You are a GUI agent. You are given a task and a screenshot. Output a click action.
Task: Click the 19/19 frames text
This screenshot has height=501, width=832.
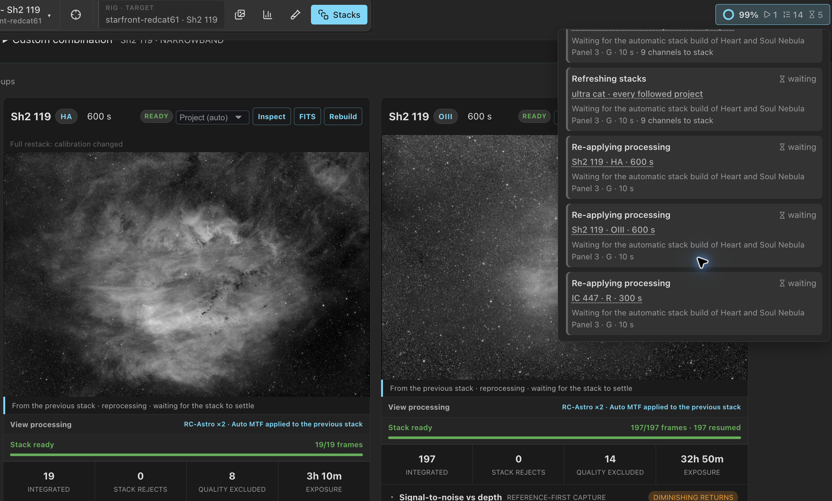(x=339, y=445)
